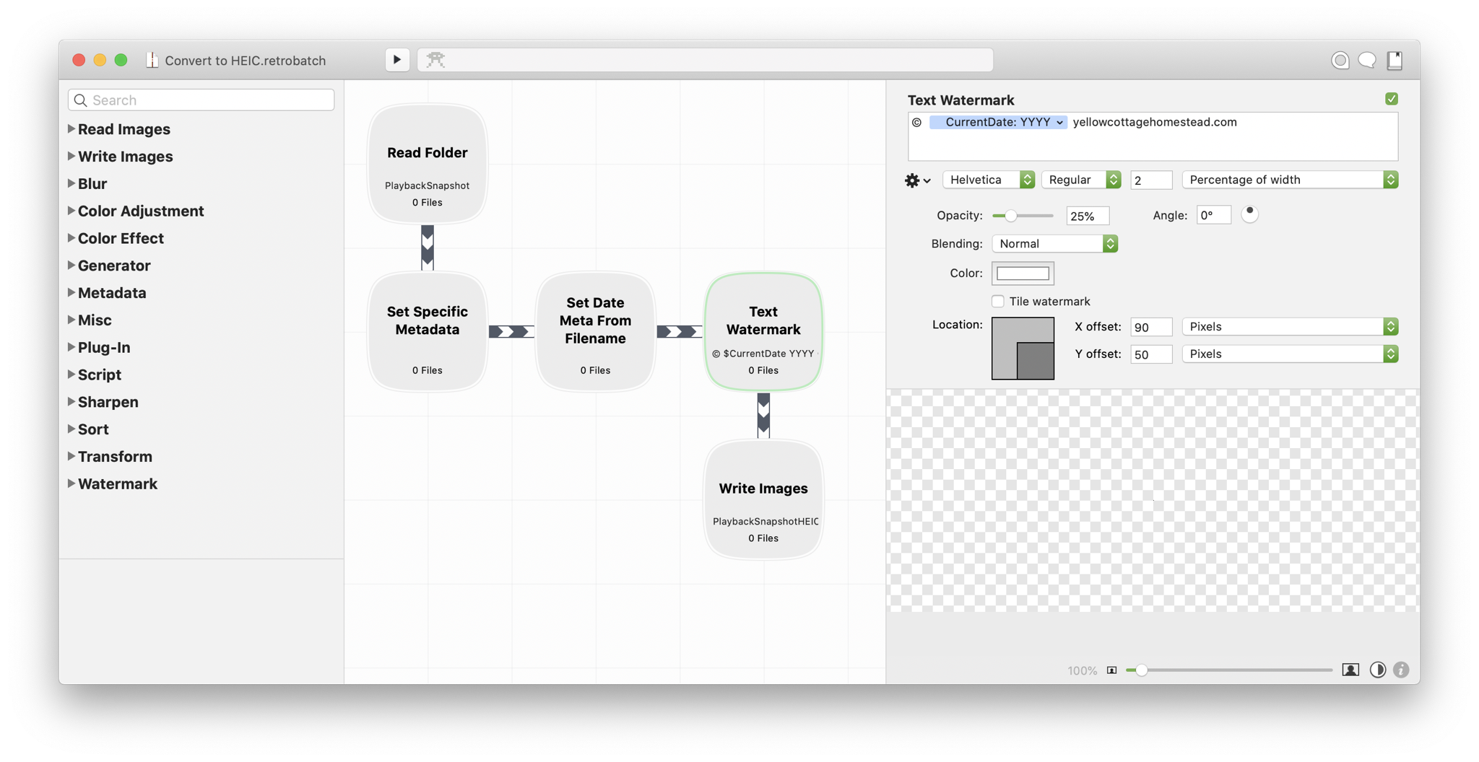Viewport: 1479px width, 762px height.
Task: Select the Write Images node
Action: [x=763, y=500]
